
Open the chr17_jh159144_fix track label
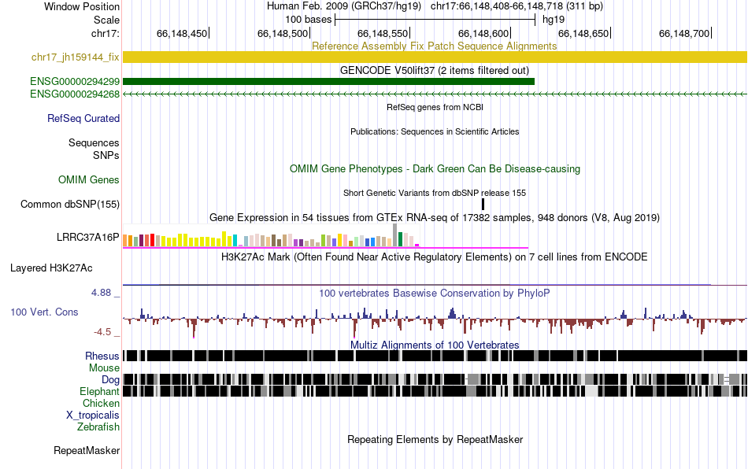76,57
